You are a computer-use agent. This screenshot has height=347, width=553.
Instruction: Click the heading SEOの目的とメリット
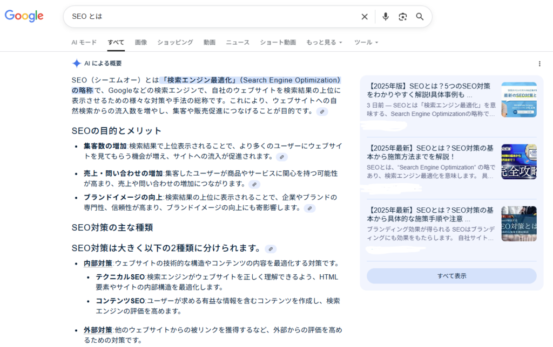tap(117, 131)
